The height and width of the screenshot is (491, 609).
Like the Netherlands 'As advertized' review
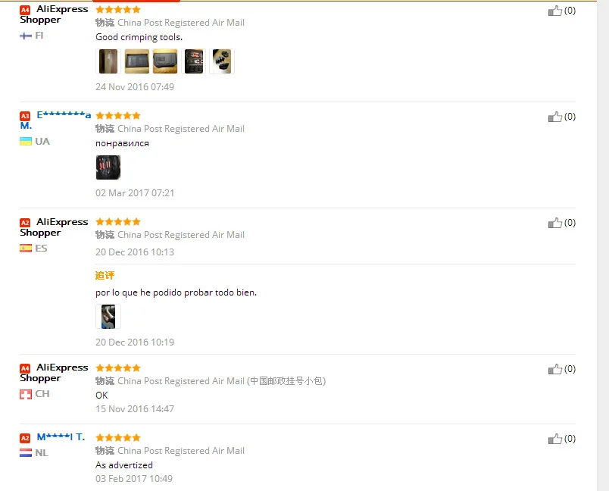click(x=555, y=439)
